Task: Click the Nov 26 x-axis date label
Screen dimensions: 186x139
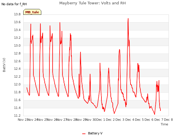Action: point(52,120)
